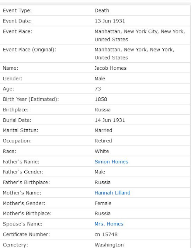191x248 pixels.
Task: Select the Event Date value 13 Jun 1931
Action: pyautogui.click(x=110, y=21)
